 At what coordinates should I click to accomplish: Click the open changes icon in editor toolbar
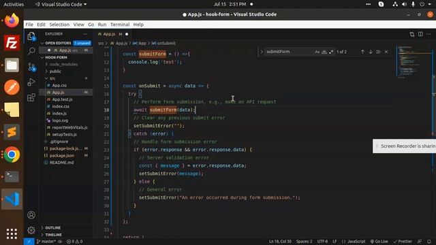click(x=411, y=34)
